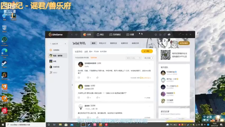Click the yellow 应用详情页 button
Viewport: 225px width, 127px height.
pos(184,43)
